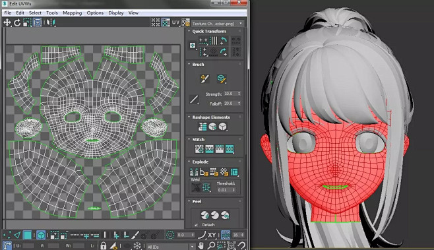This screenshot has height=250, width=434.
Task: Click the Relax Custom sphere icon
Action: click(222, 127)
